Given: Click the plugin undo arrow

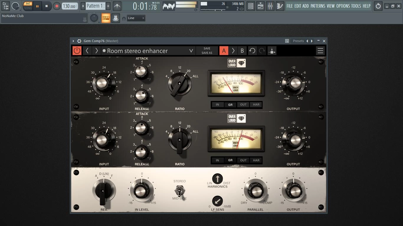Looking at the screenshot, I should pos(252,51).
